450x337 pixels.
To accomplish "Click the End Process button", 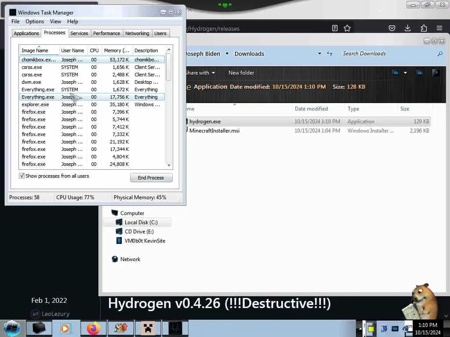I will click(x=151, y=178).
